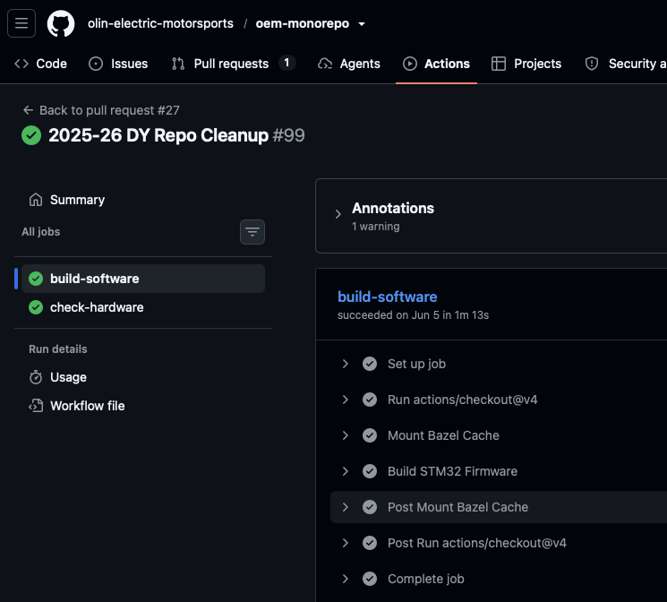Open the build-software heading link
The width and height of the screenshot is (667, 602).
tap(387, 297)
